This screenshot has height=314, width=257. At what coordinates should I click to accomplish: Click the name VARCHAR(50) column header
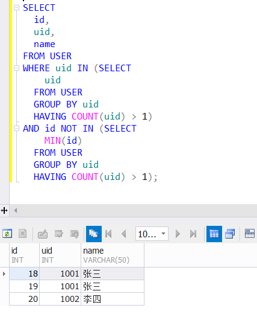click(113, 255)
